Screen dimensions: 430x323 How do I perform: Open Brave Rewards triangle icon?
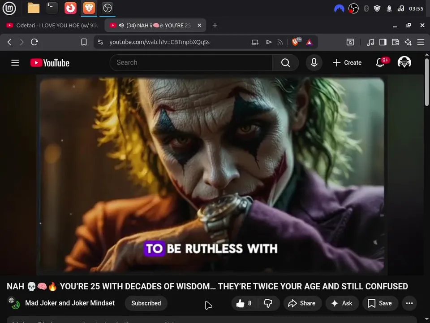[310, 42]
